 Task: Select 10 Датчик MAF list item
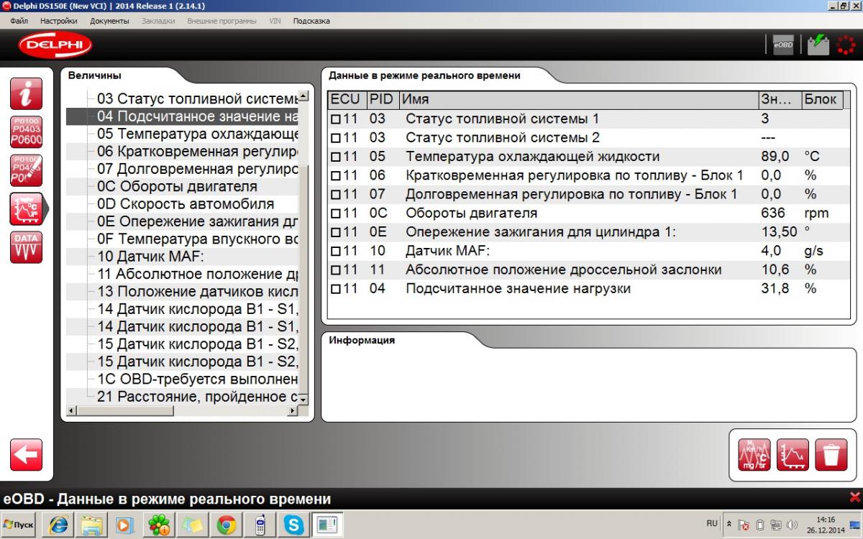pos(152,257)
